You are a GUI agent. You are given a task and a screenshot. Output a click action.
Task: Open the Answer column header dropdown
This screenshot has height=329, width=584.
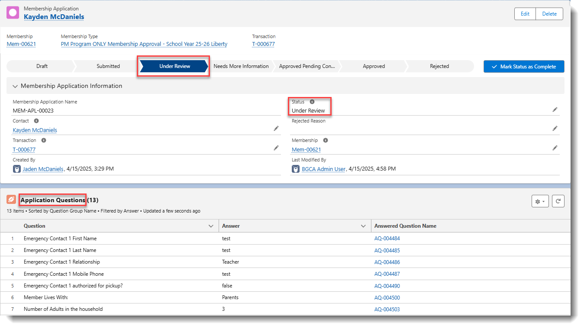pos(363,226)
